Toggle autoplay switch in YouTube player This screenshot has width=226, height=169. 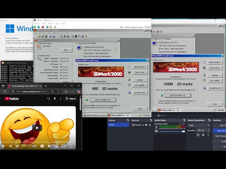pyautogui.click(x=35, y=146)
